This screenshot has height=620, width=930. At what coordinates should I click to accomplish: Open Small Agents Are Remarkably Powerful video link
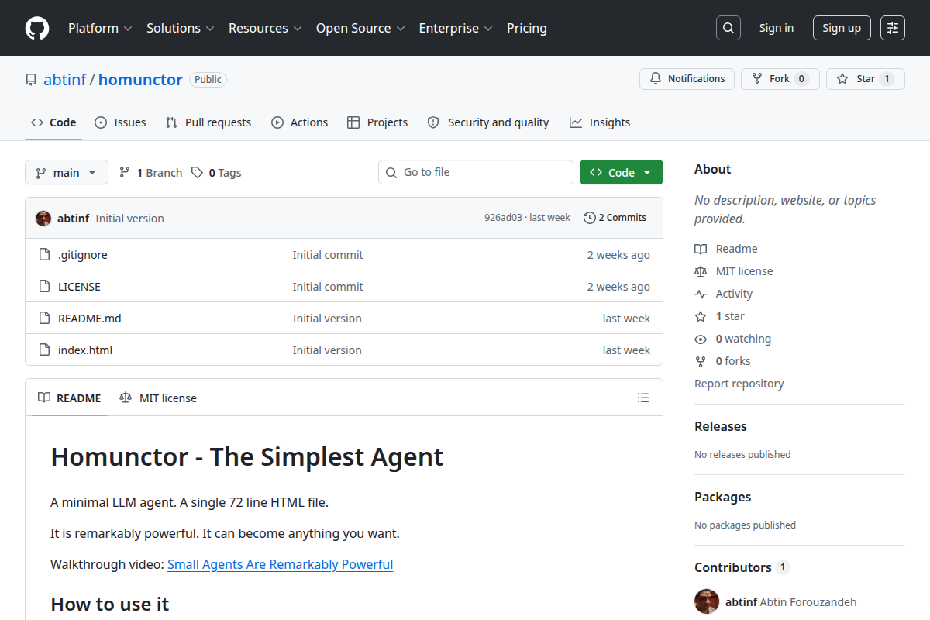[281, 564]
